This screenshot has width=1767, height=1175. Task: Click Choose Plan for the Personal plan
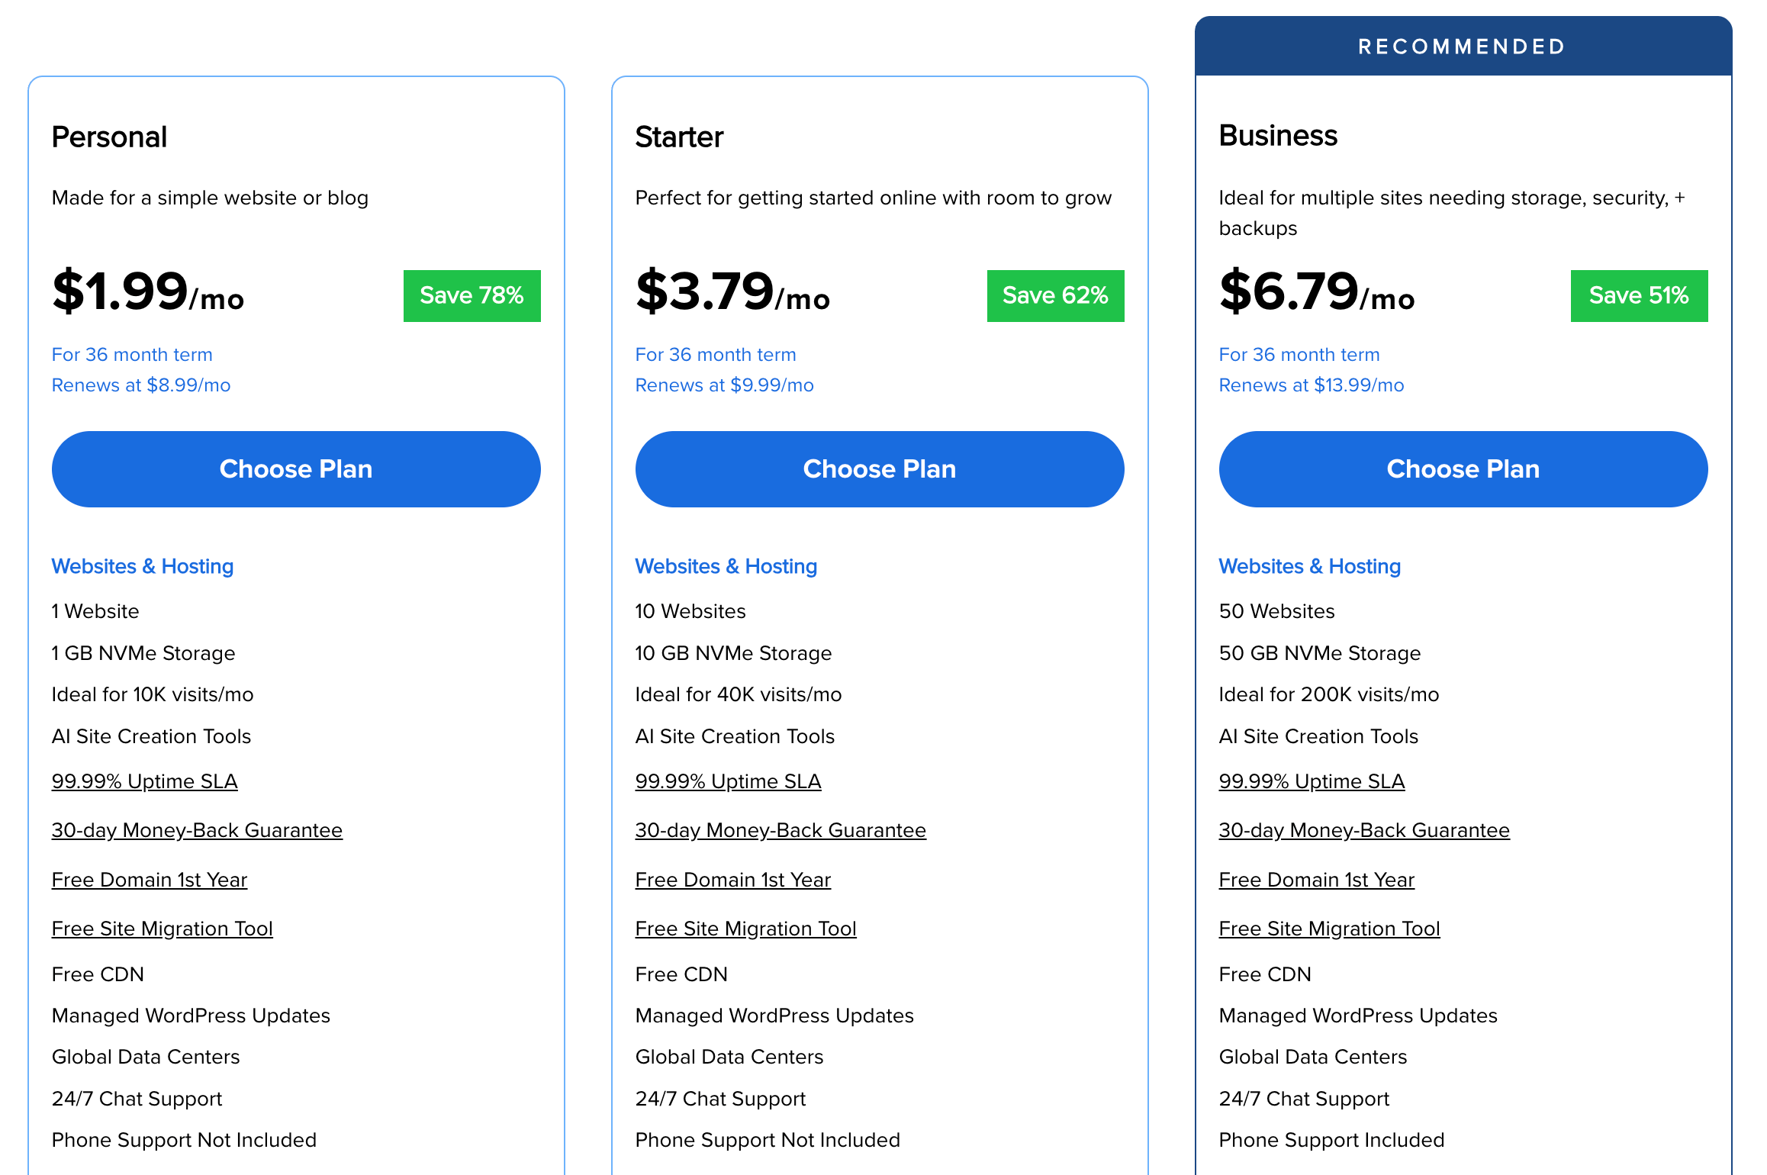coord(295,468)
